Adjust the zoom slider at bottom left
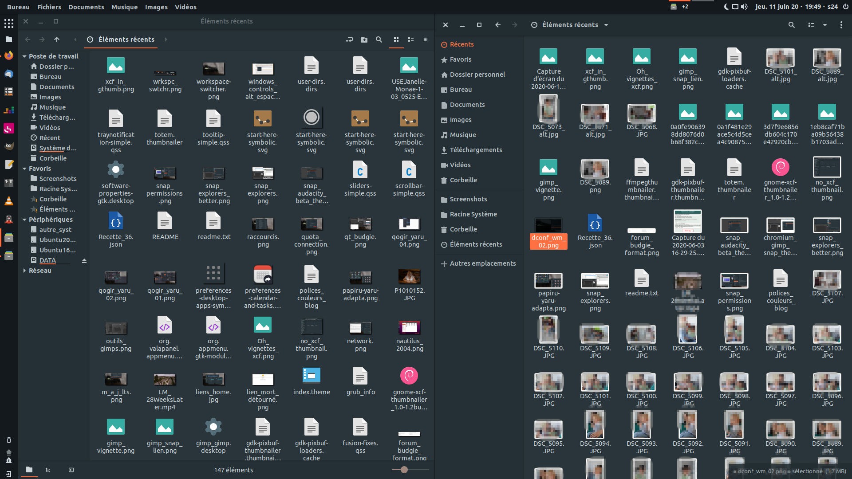This screenshot has width=852, height=479. 404,470
